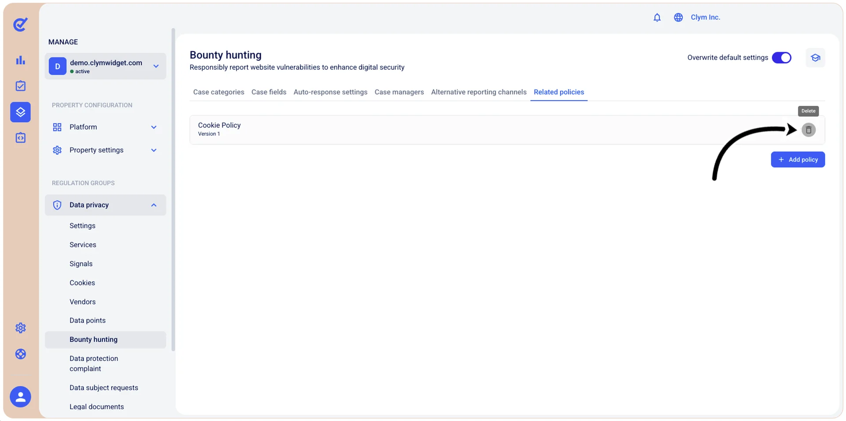This screenshot has width=846, height=421.
Task: Switch to the Case fields tab
Action: pyautogui.click(x=269, y=92)
